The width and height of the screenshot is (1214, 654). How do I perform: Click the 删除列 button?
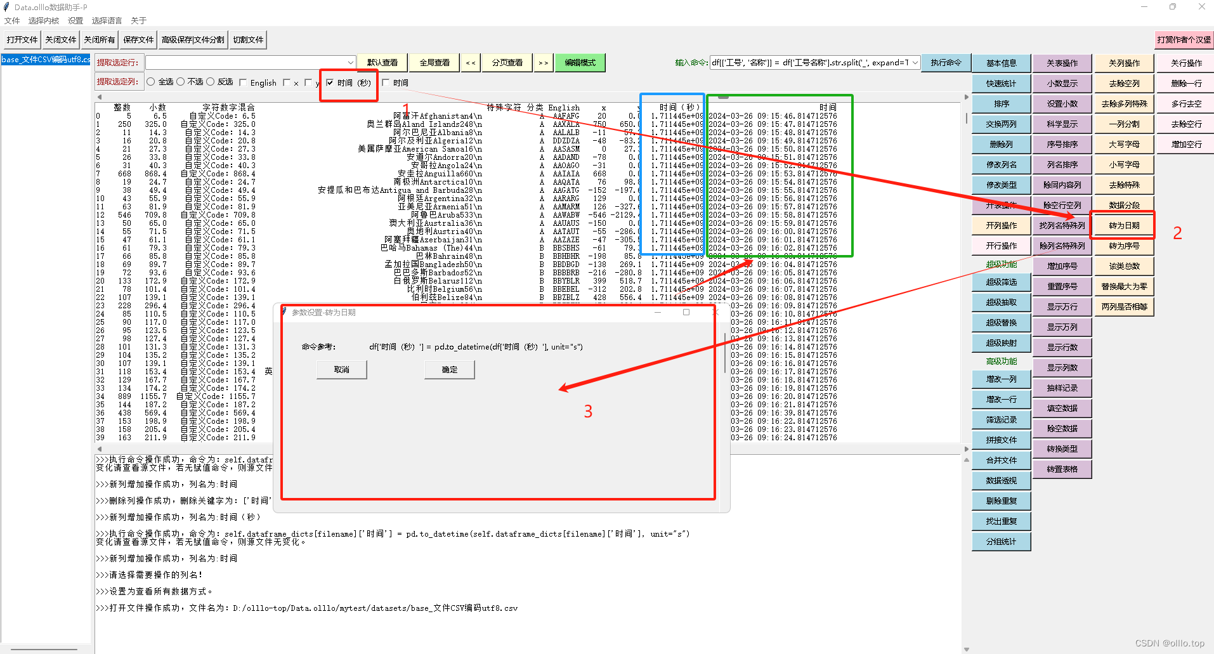(x=1002, y=144)
